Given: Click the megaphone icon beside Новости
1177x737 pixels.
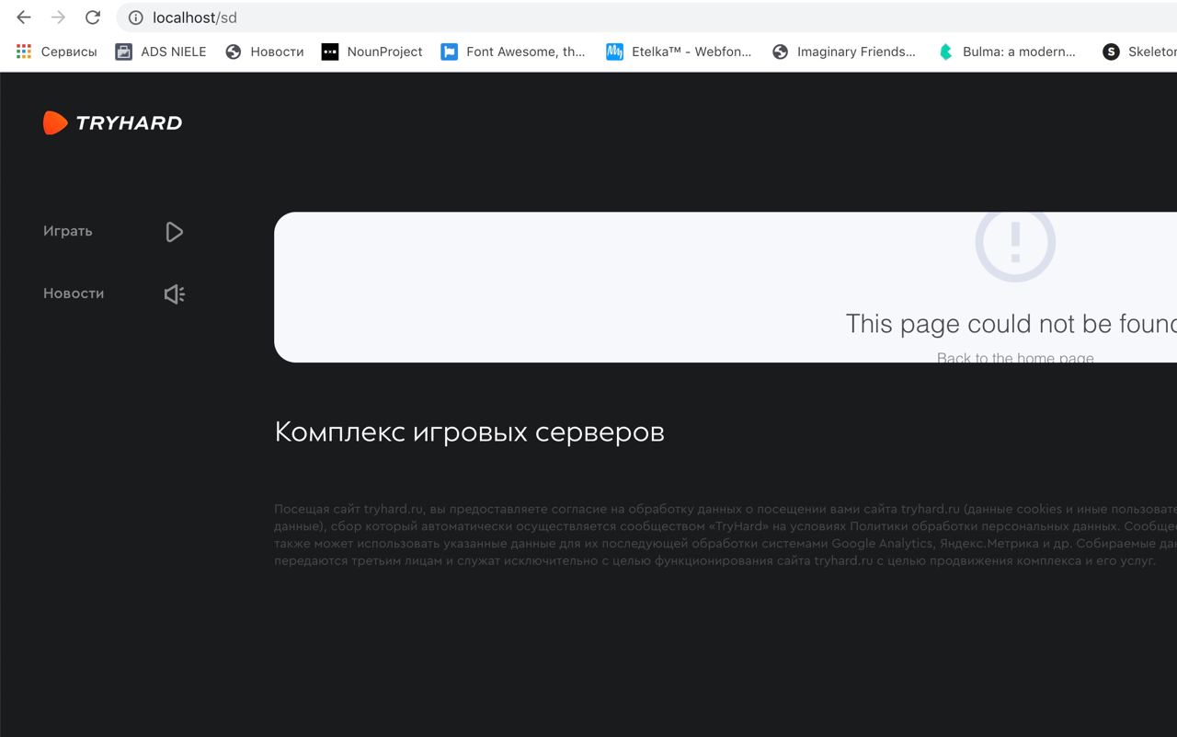Looking at the screenshot, I should [174, 294].
